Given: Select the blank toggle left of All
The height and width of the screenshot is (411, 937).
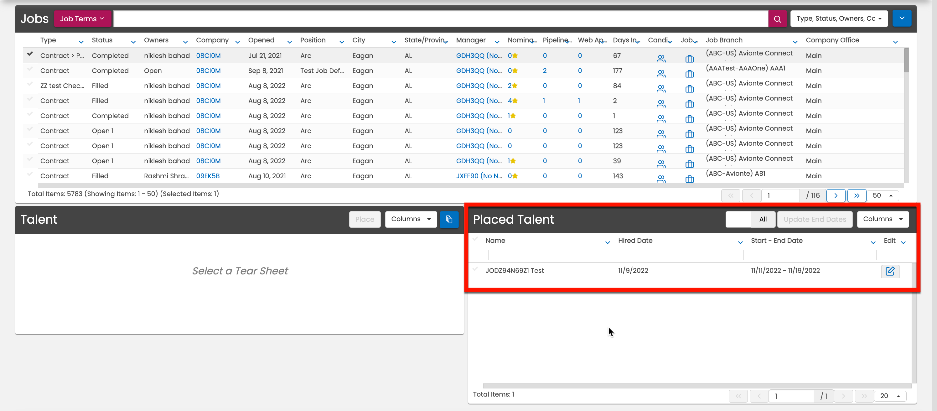Looking at the screenshot, I should pos(738,219).
